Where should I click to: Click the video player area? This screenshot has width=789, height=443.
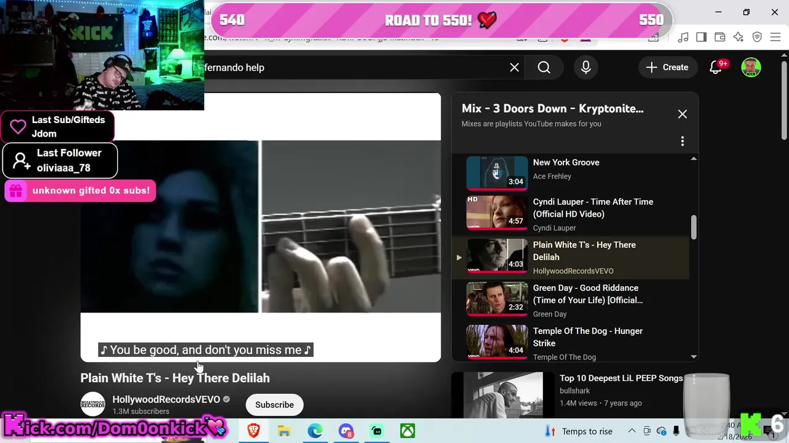[x=260, y=226]
